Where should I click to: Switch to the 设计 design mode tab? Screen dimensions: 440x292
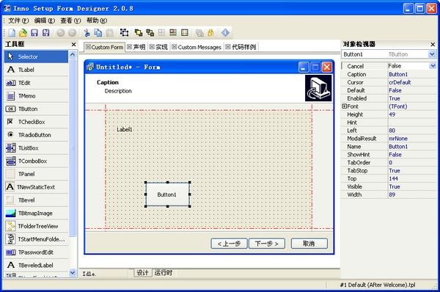click(x=142, y=273)
